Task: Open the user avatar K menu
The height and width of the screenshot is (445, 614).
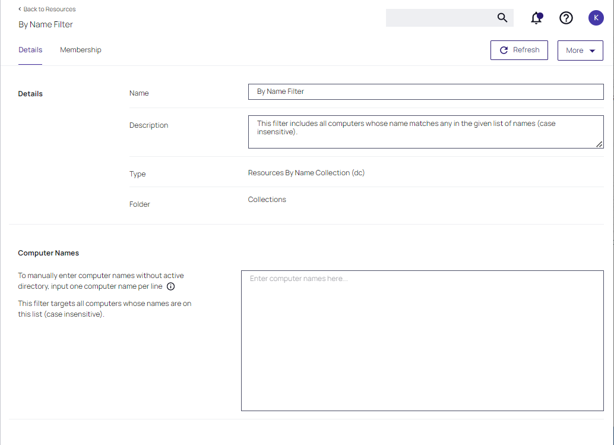Action: point(596,18)
